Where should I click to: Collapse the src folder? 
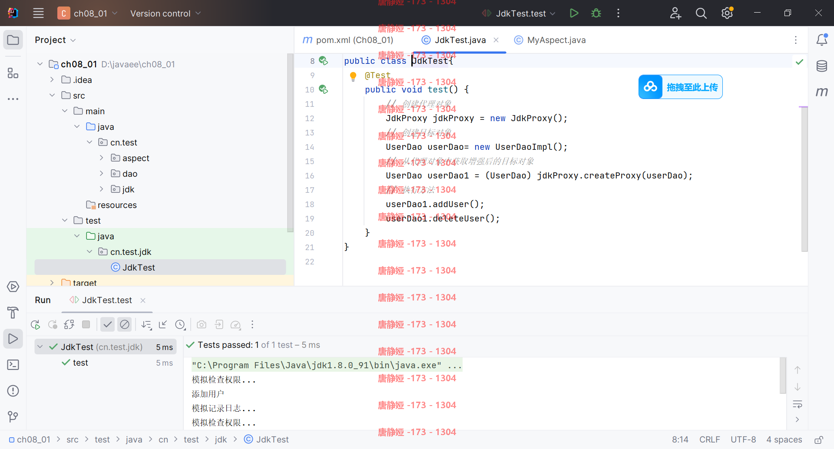click(52, 96)
